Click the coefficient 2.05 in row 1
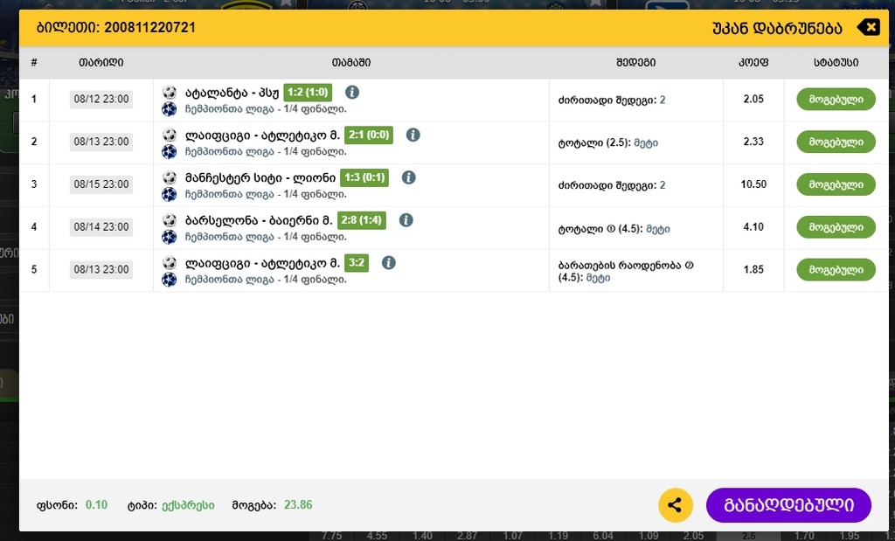This screenshot has width=895, height=541. pos(753,100)
